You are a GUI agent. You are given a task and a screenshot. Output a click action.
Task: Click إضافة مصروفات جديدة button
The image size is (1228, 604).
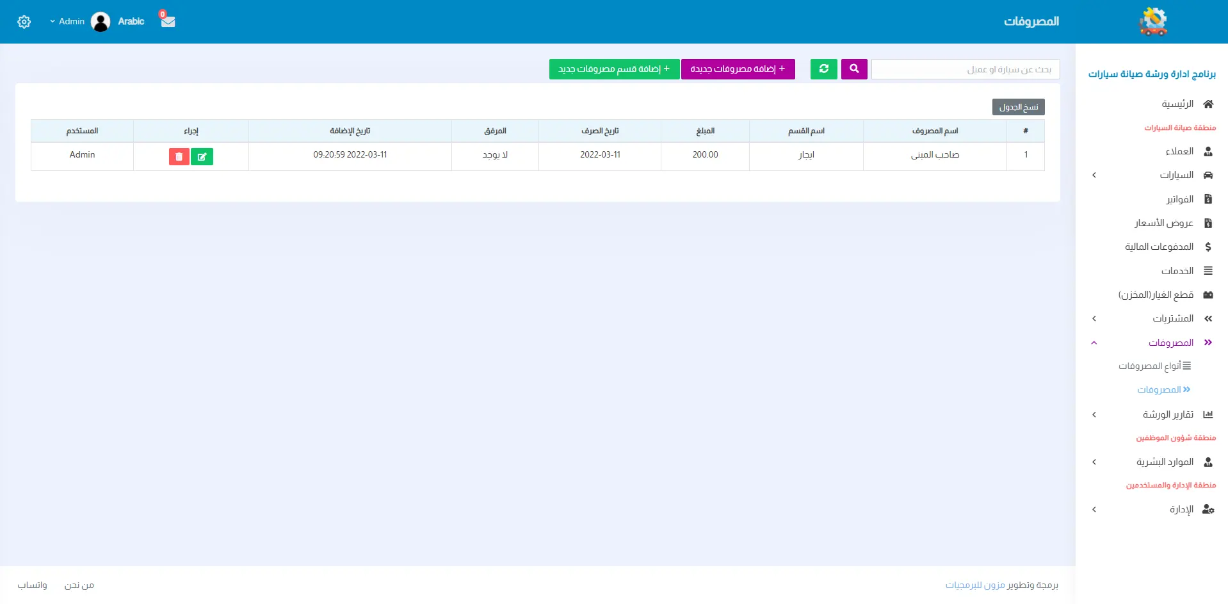tap(738, 69)
